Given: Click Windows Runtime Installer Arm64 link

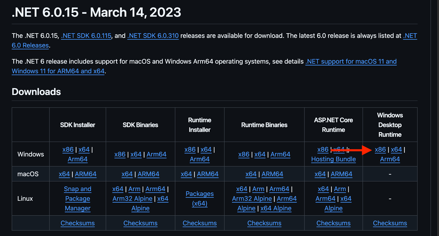Looking at the screenshot, I should click(x=200, y=159).
